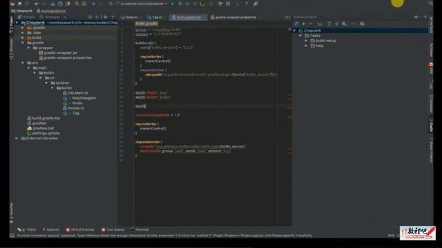Image resolution: width=442 pixels, height=248 pixels.
Task: Execute Gradle task green icon
Action: coord(320,24)
